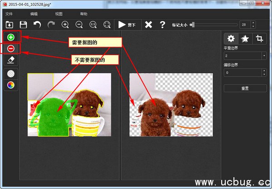The width and height of the screenshot is (272, 189).
Task: Fit the image to the window
Action: (107, 24)
